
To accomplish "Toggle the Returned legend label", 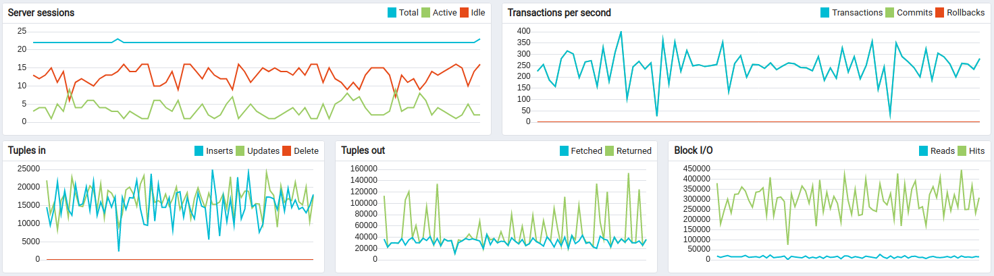I will point(633,150).
